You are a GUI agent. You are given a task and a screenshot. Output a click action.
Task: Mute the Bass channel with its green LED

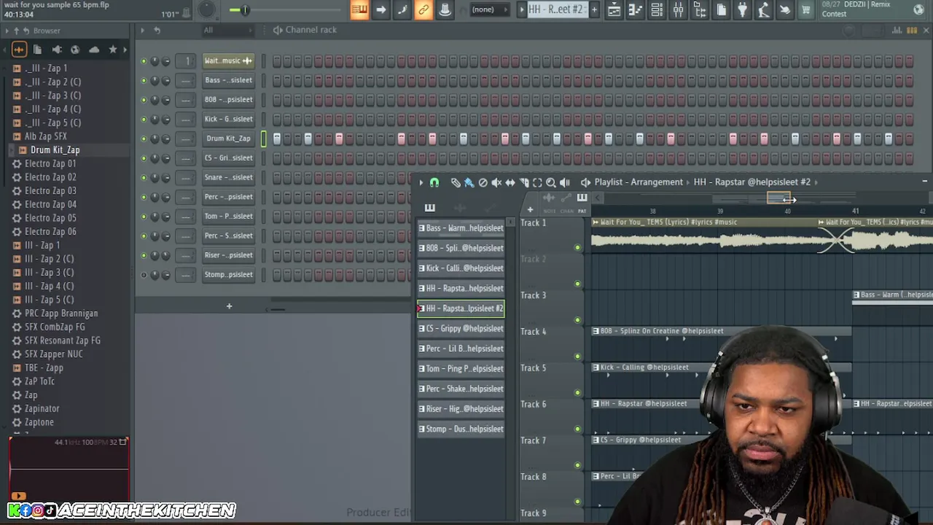(144, 80)
